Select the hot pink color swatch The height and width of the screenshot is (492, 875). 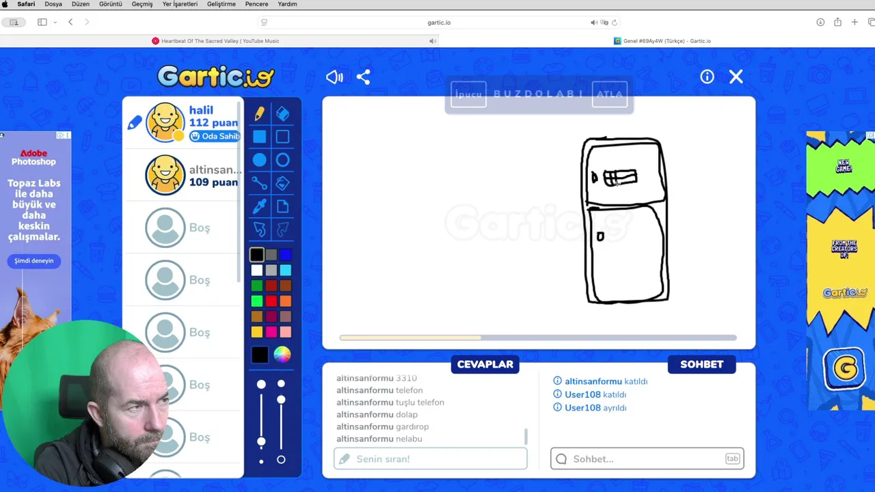[x=271, y=332]
